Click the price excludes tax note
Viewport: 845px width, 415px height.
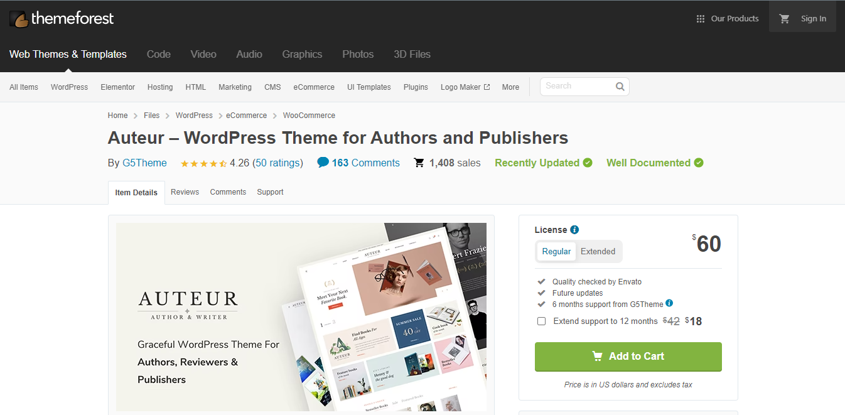[x=628, y=384]
